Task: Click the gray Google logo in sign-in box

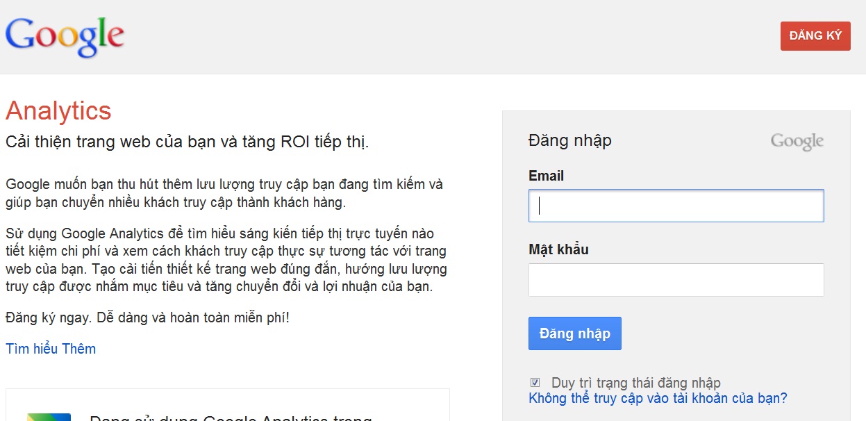Action: point(797,142)
